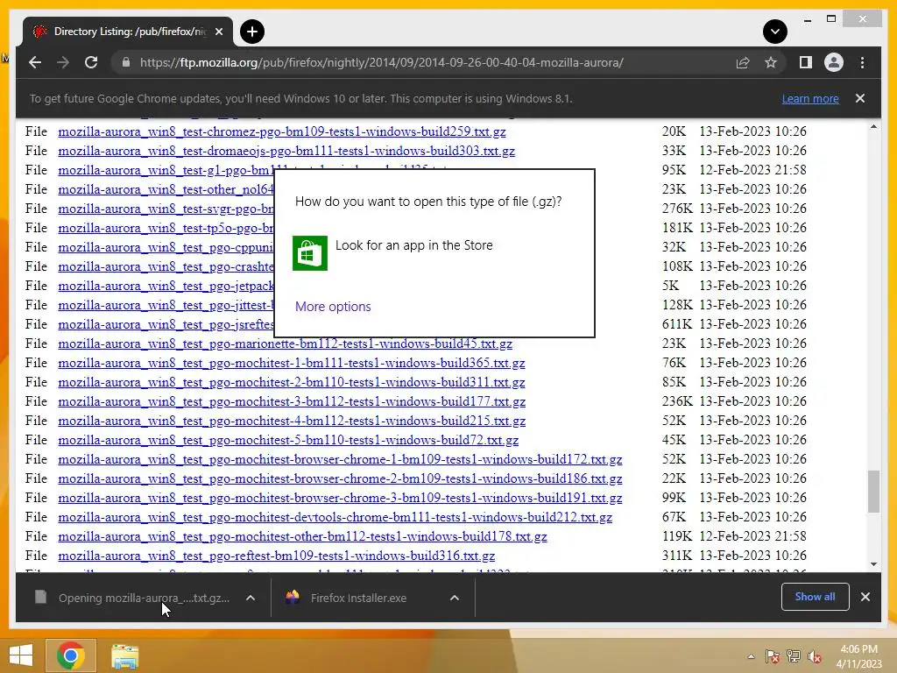Screen dimensions: 897x673
Task: Open Chrome three-dot menu
Action: 862,62
